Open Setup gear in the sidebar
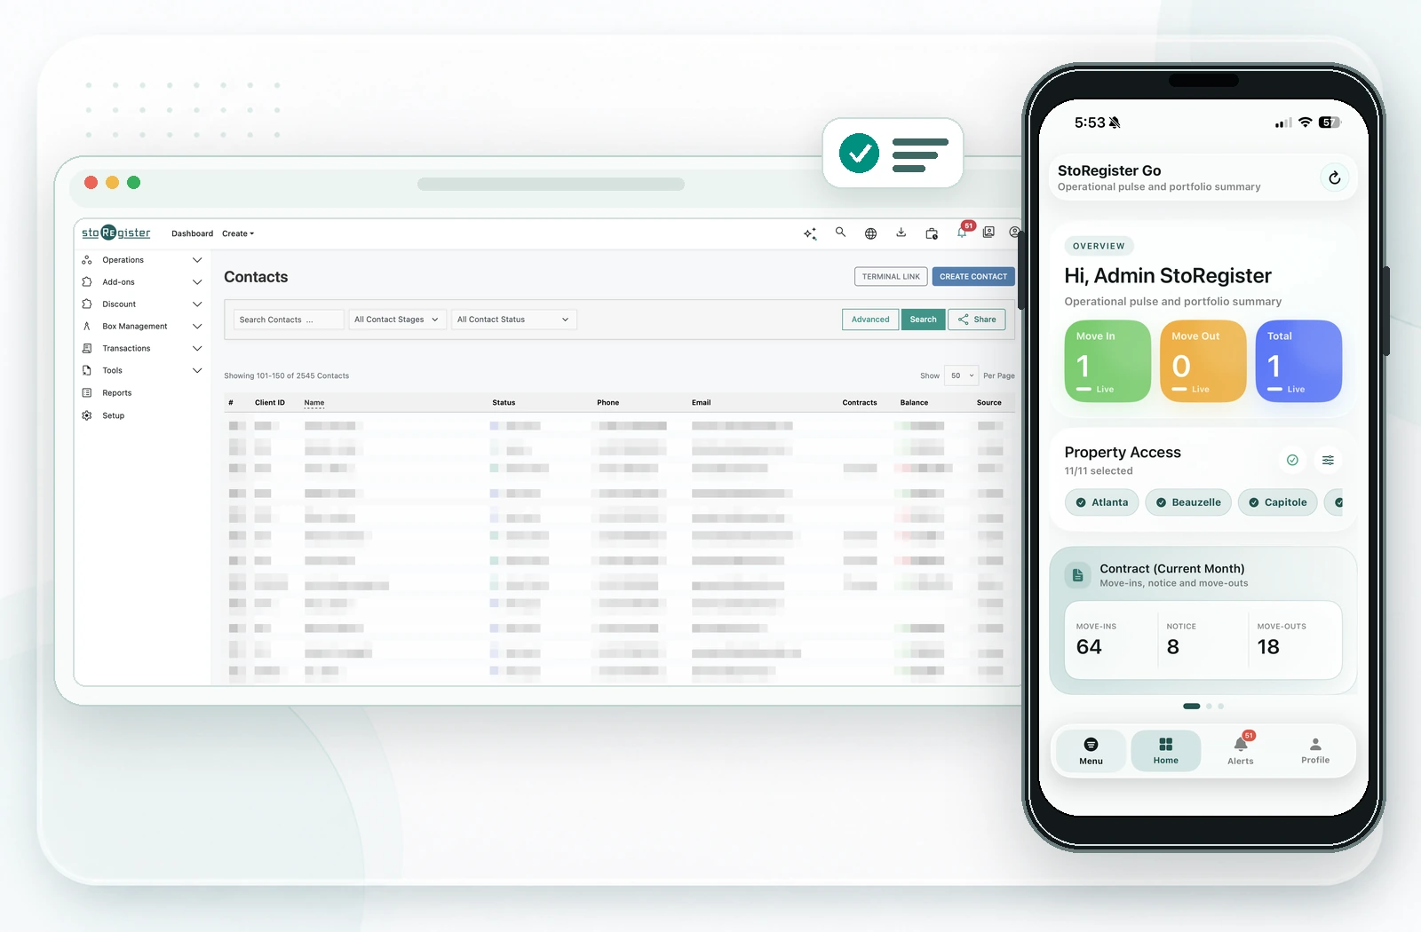 tap(113, 415)
